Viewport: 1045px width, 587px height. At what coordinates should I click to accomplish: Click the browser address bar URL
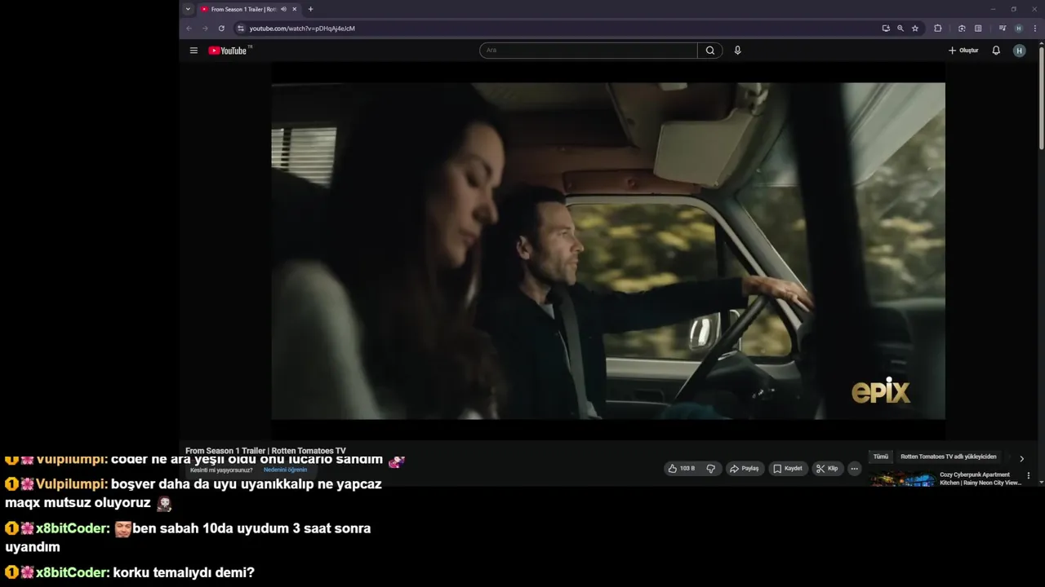point(302,29)
